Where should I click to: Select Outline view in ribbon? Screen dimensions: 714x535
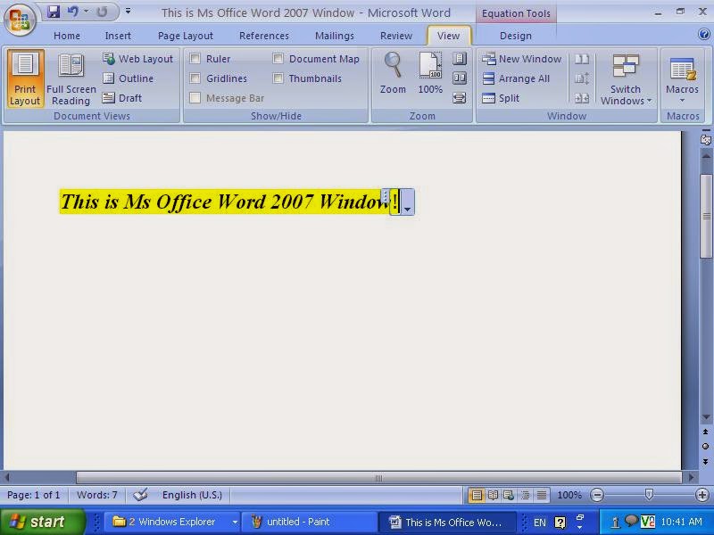point(128,78)
